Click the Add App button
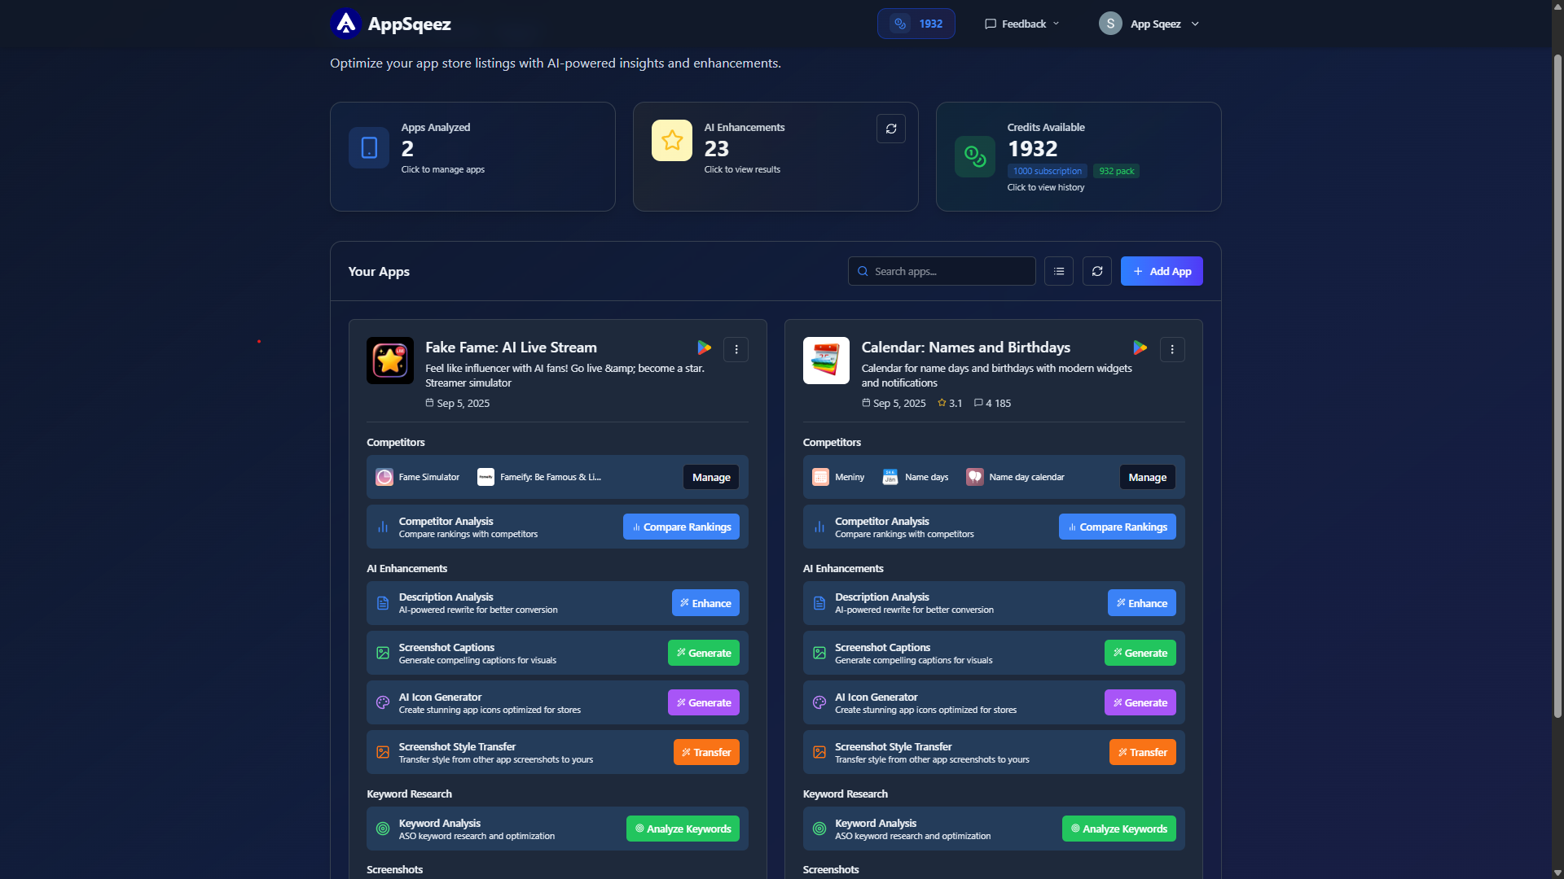 1162,271
